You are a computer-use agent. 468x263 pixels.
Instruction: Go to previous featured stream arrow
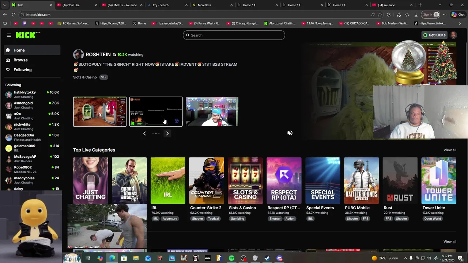tap(144, 133)
